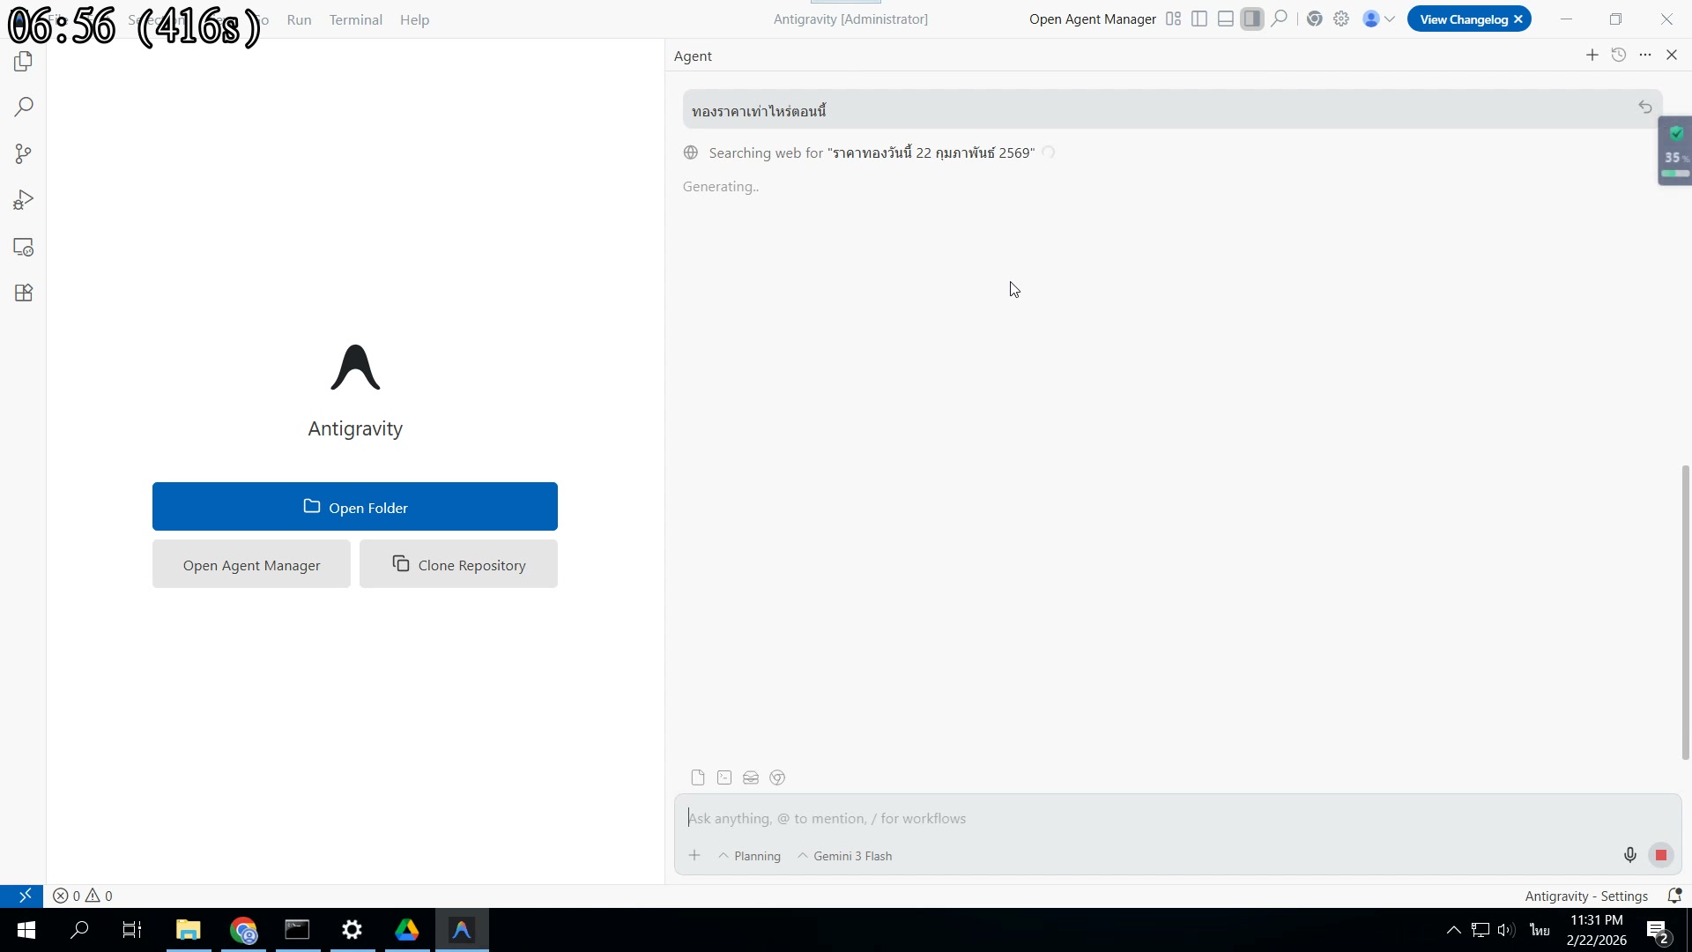Open the Run and Debug view
The height and width of the screenshot is (952, 1692).
(24, 201)
